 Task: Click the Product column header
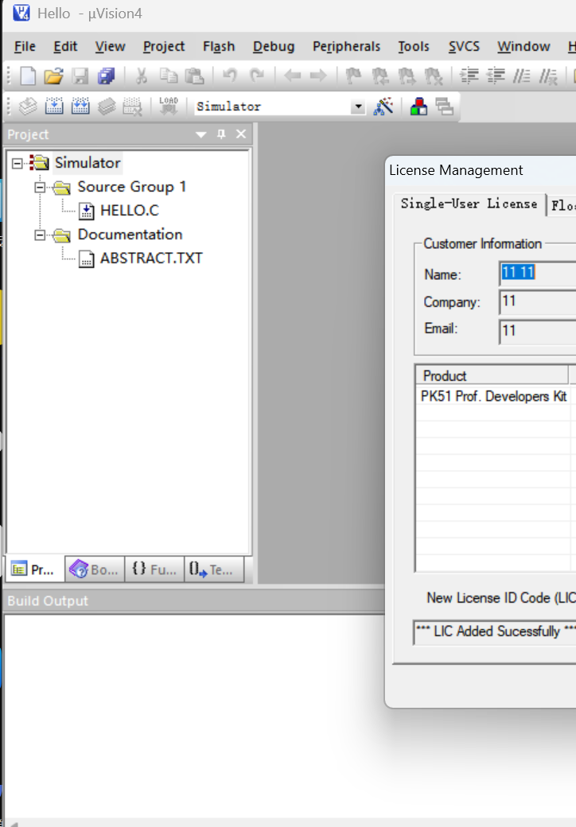[492, 375]
